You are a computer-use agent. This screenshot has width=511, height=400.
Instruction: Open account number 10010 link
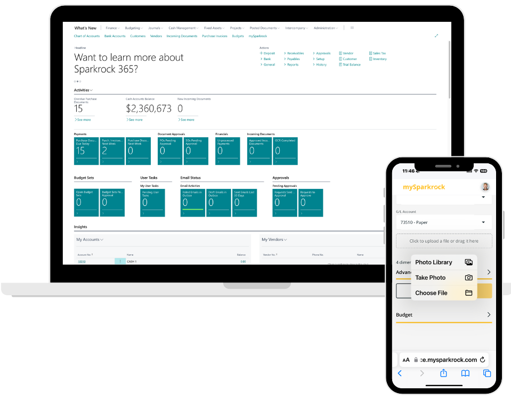[x=82, y=262]
